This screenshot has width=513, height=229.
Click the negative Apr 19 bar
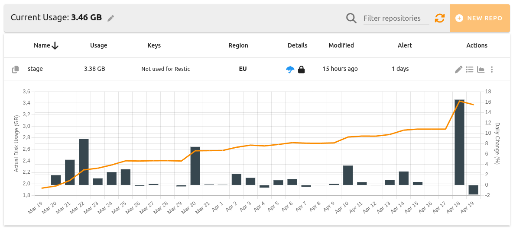pyautogui.click(x=474, y=190)
